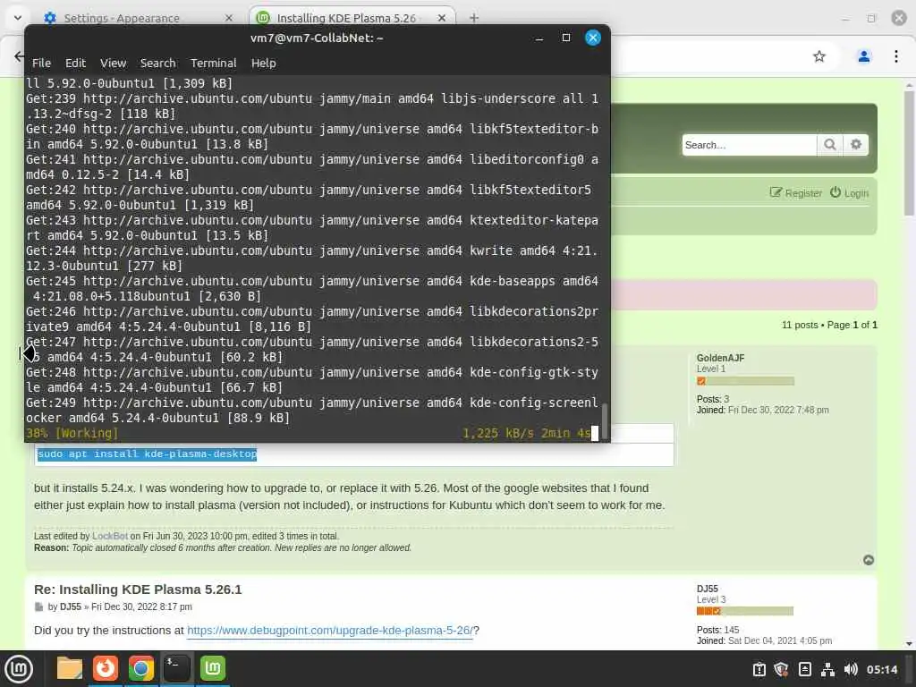Image resolution: width=916 pixels, height=687 pixels.
Task: Switch to Chrome in the taskbar
Action: point(140,668)
